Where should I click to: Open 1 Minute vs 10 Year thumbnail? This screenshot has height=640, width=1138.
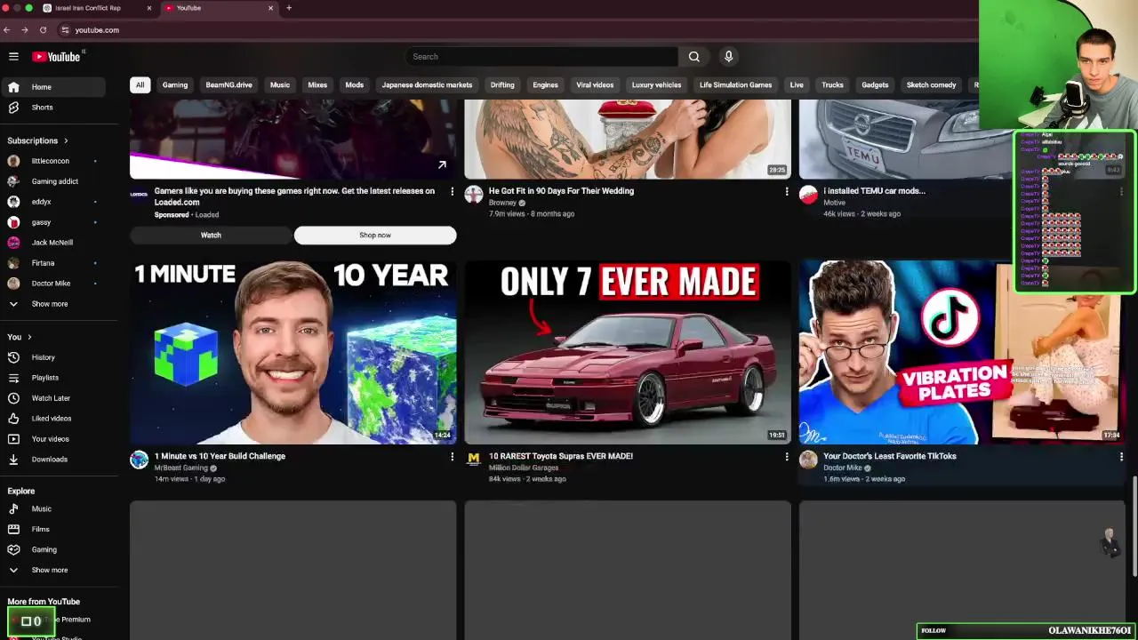[x=293, y=352]
